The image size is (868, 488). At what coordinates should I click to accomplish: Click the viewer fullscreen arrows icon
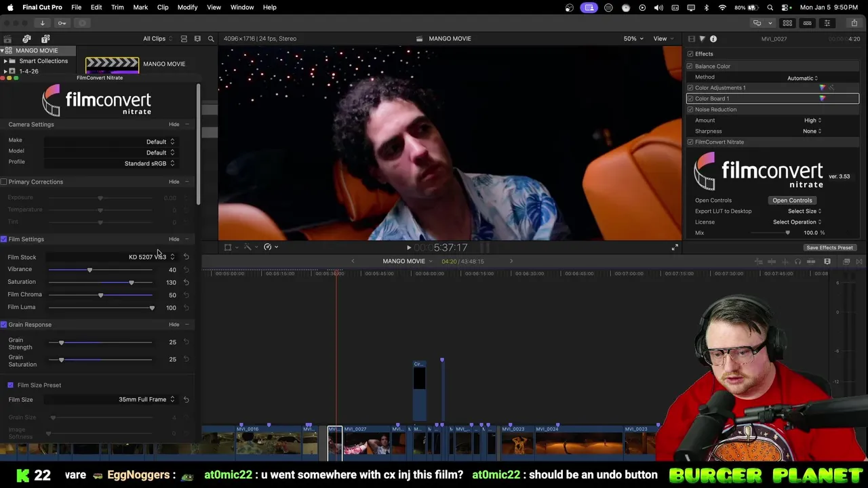pos(675,247)
